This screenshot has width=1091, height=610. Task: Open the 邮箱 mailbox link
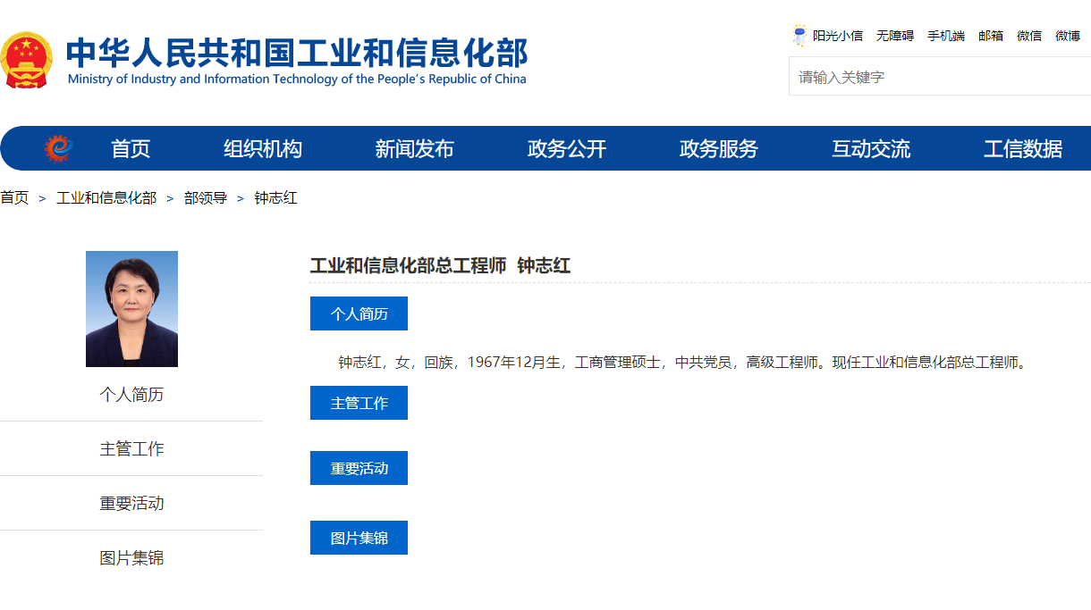(x=990, y=36)
